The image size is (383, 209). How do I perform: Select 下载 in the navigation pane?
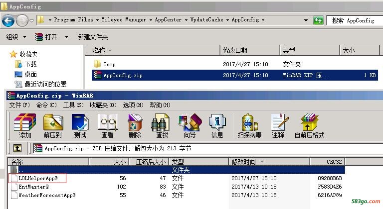pyautogui.click(x=30, y=64)
